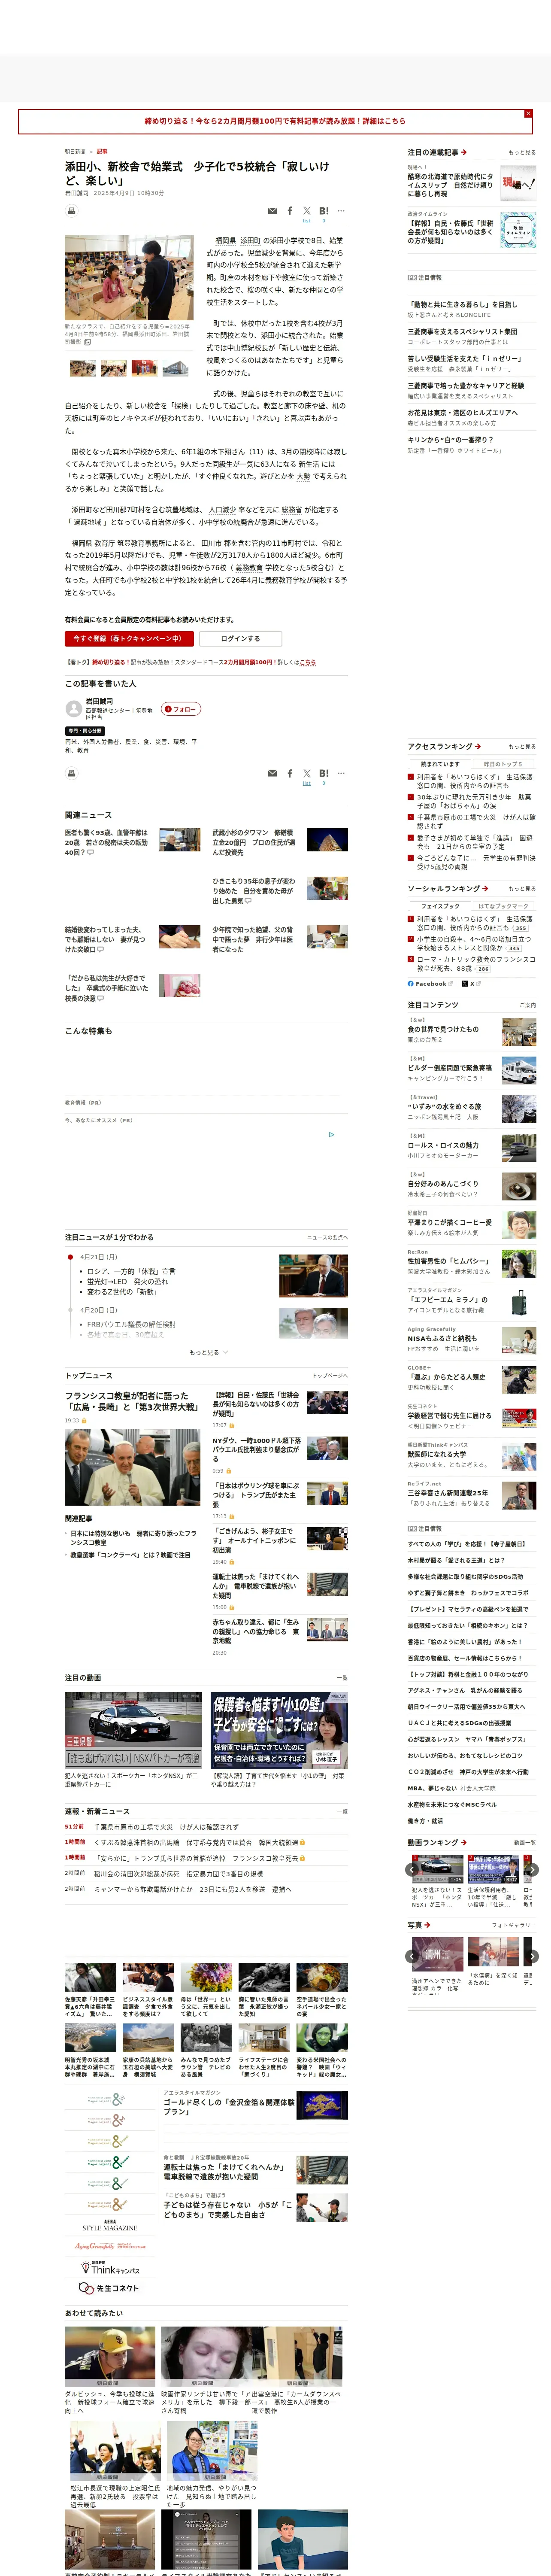Select fourth small photo under main image
This screenshot has width=551, height=2576.
(175, 368)
